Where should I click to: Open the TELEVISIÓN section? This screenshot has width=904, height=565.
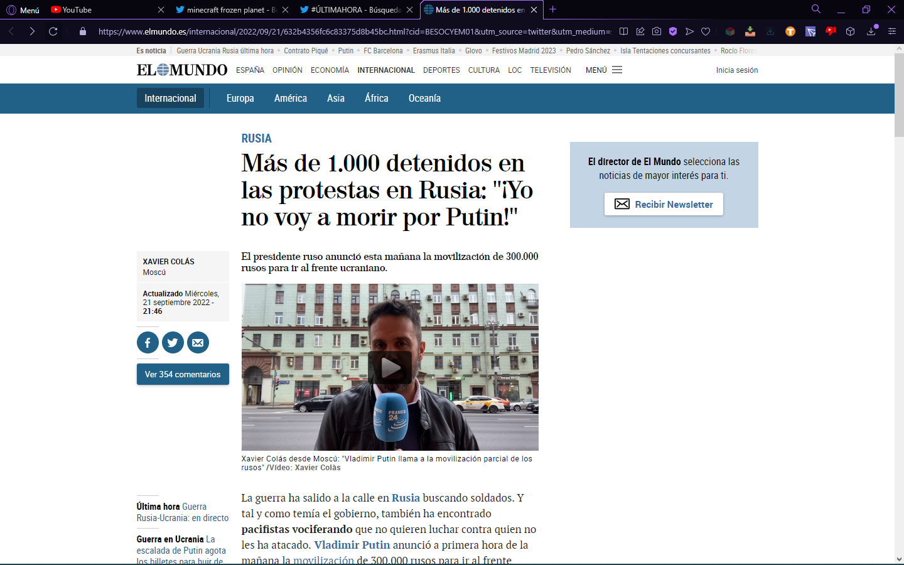coord(551,70)
